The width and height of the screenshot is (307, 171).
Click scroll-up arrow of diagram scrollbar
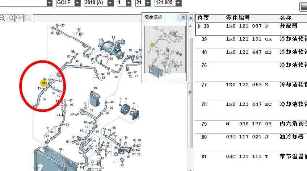pyautogui.click(x=190, y=26)
